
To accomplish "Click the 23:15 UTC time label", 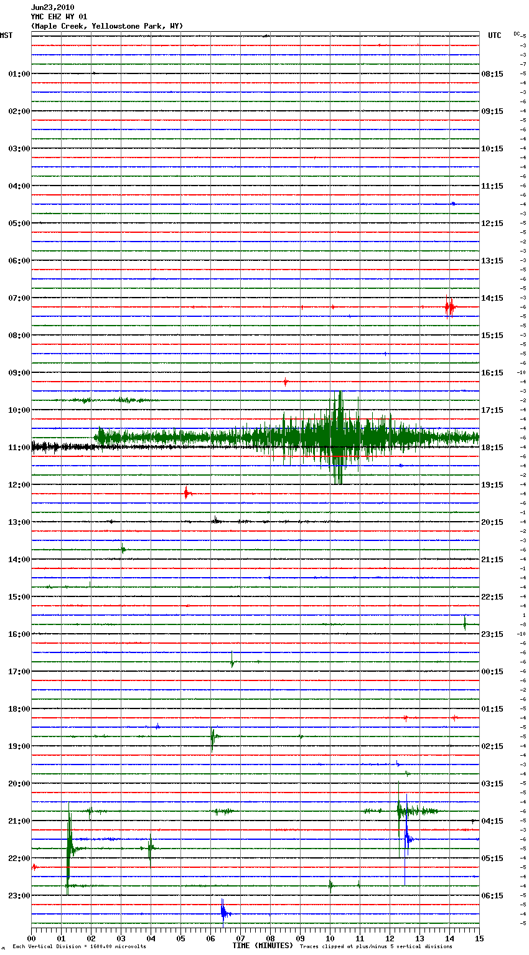I will pyautogui.click(x=492, y=634).
